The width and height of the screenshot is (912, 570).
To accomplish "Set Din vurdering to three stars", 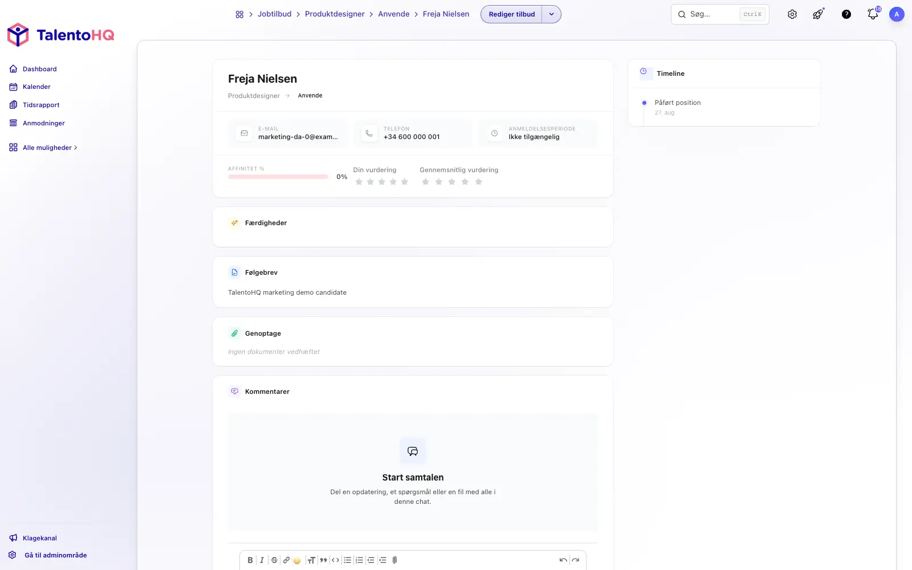I will point(382,182).
